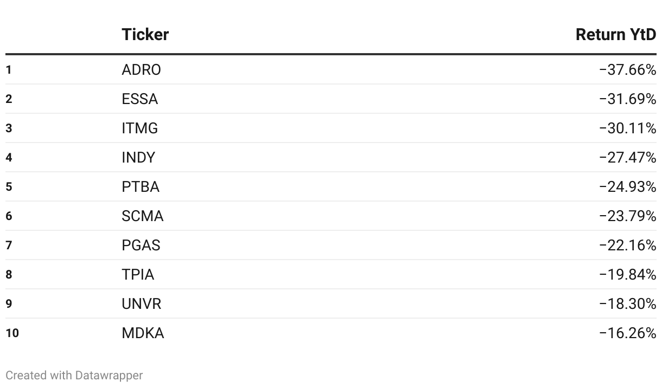Select the PGAS ticker cell

(x=141, y=245)
